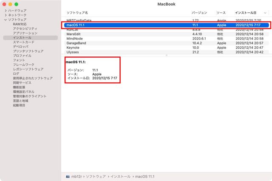The height and width of the screenshot is (181, 272).
Task: Click macOS 11.1 in path bar
Action: tap(144, 177)
